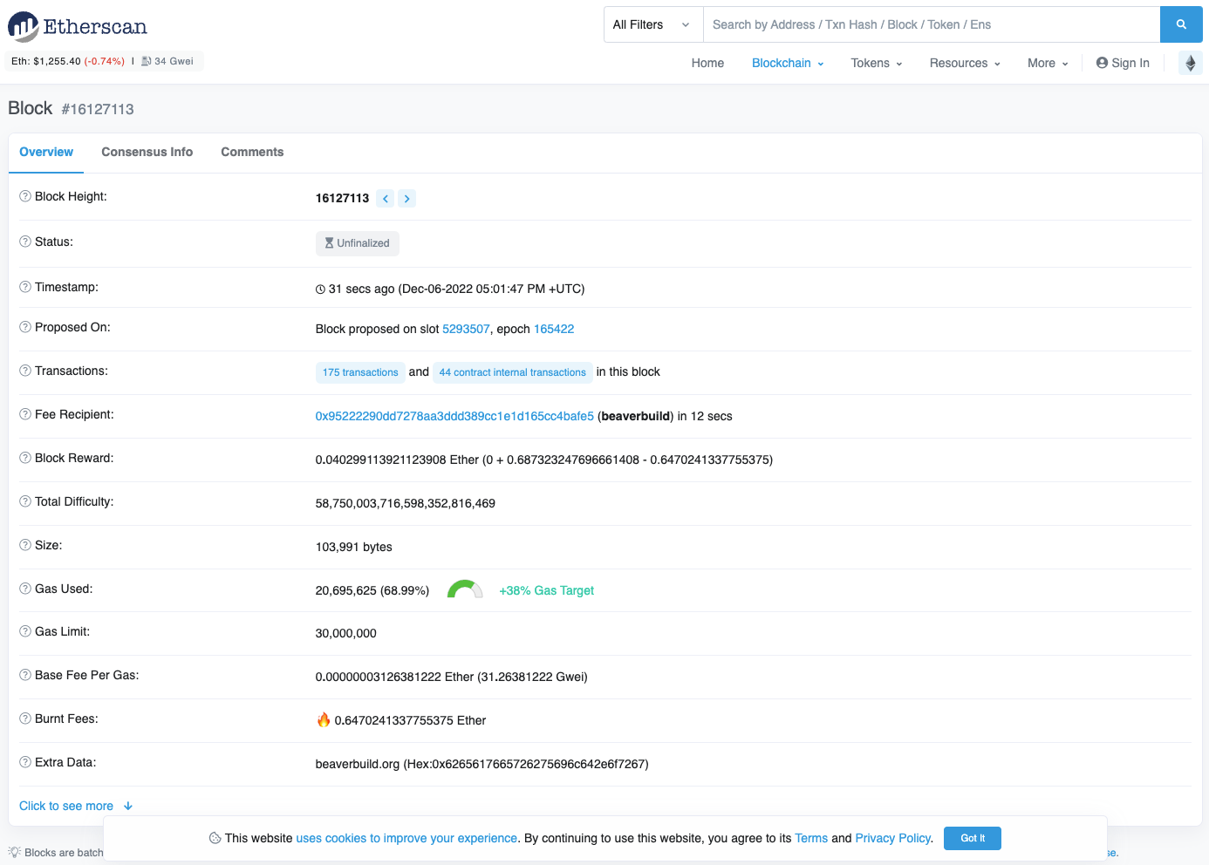Open the All Filters dropdown

(652, 24)
